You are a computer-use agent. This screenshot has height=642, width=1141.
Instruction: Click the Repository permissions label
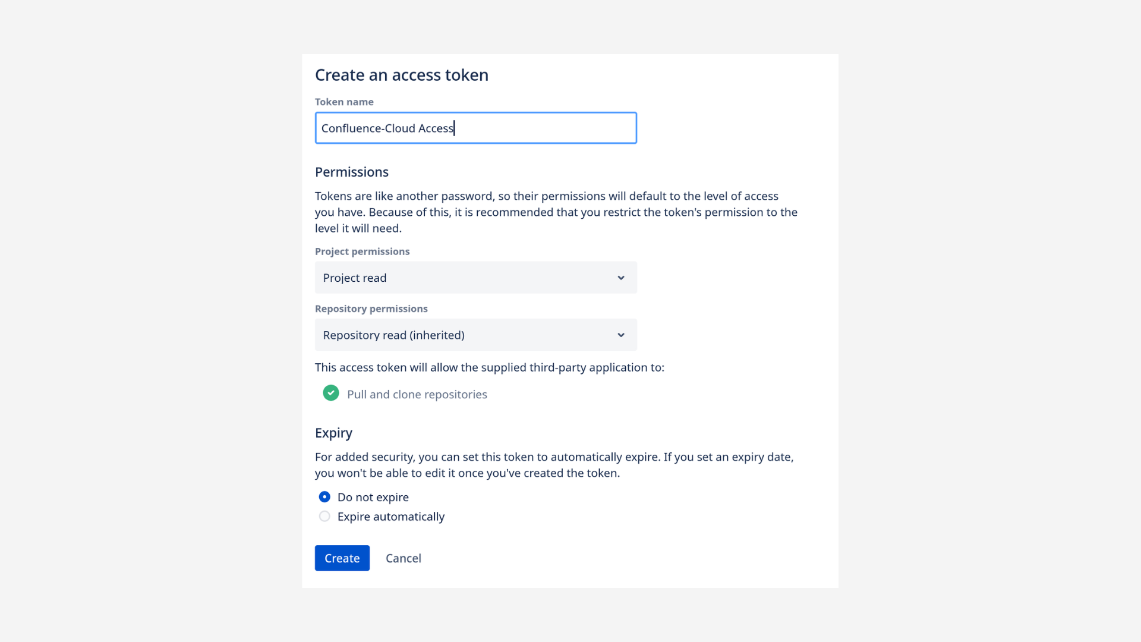click(x=371, y=309)
